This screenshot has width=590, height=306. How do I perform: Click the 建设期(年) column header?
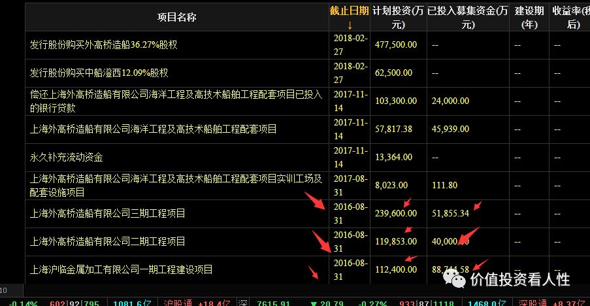tap(529, 17)
